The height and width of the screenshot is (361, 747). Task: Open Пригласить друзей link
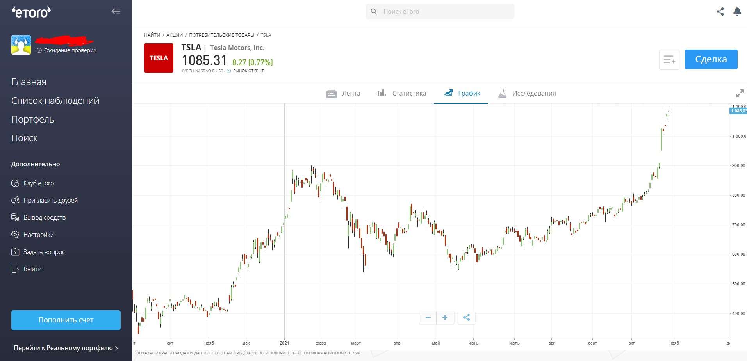pos(50,200)
